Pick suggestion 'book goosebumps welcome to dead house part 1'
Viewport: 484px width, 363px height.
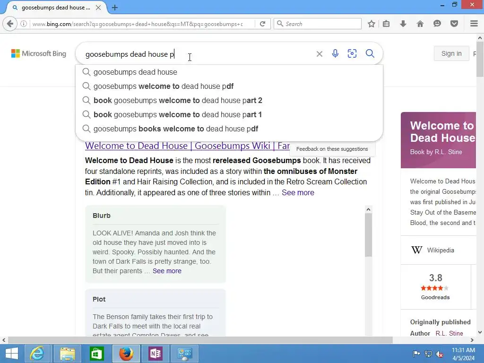click(229, 114)
